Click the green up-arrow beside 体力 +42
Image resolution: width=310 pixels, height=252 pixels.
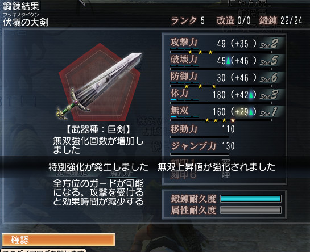(251, 95)
